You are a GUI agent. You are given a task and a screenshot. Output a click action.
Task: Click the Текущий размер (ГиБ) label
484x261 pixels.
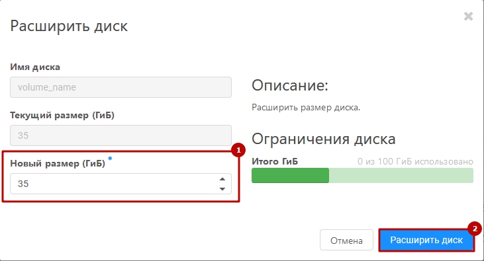[x=62, y=115]
